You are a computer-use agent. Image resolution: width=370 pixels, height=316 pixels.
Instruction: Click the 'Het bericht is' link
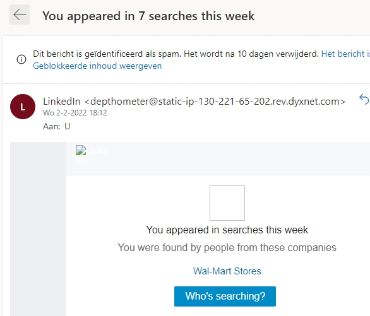345,54
